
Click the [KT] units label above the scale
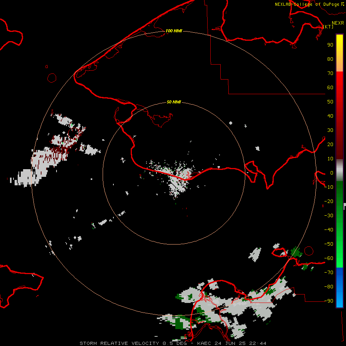[328, 27]
